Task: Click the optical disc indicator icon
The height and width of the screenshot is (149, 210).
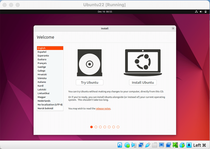Action: click(x=127, y=145)
